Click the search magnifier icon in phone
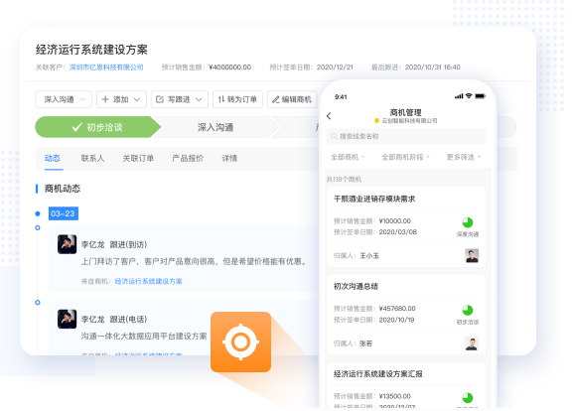572x411 pixels. 334,136
